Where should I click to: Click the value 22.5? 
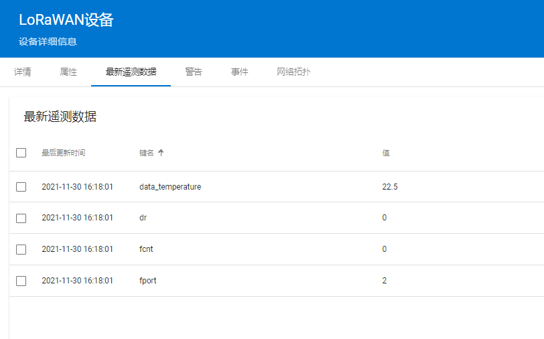point(390,187)
